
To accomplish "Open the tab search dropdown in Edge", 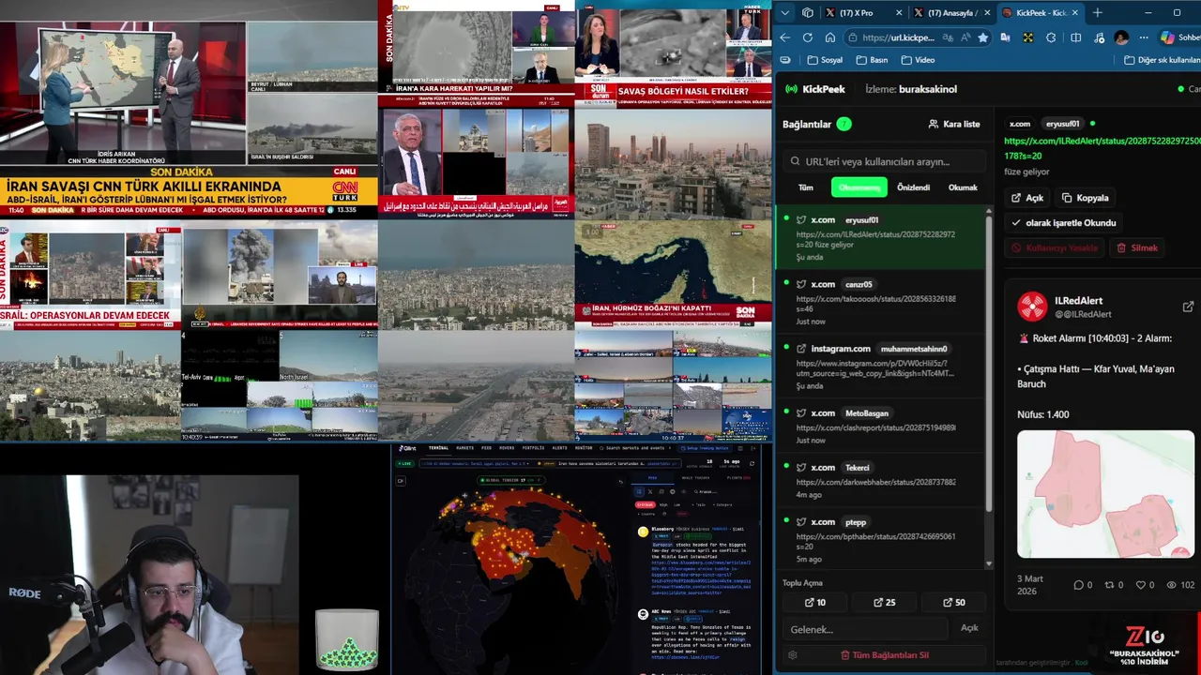I will [785, 13].
